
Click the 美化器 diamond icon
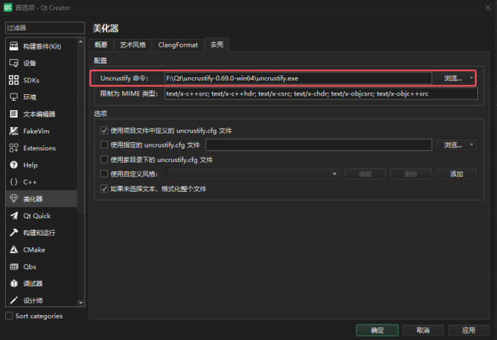pyautogui.click(x=14, y=198)
